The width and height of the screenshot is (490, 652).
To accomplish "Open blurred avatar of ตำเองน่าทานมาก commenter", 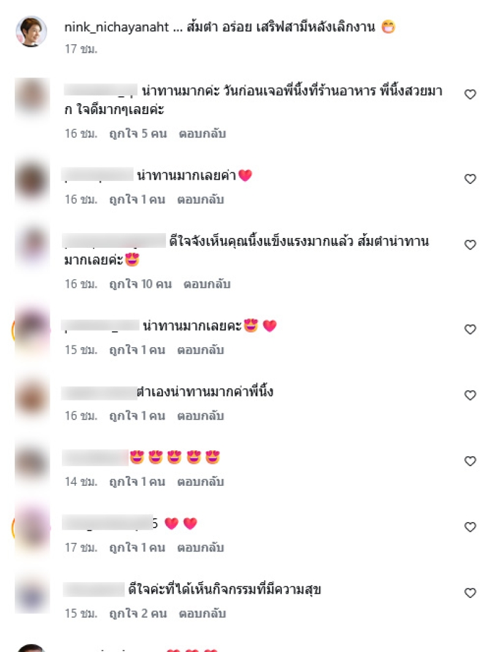I will pos(32,398).
